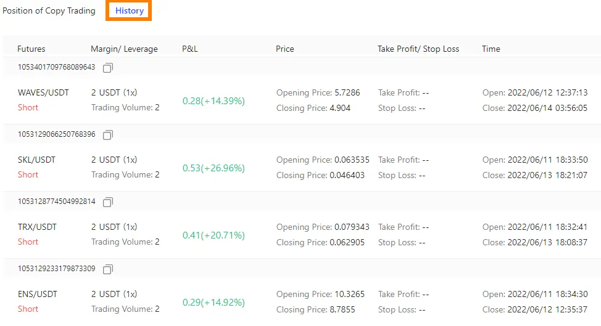The height and width of the screenshot is (326, 601).
Task: Click the Margin/ Leverage column header
Action: 124,49
